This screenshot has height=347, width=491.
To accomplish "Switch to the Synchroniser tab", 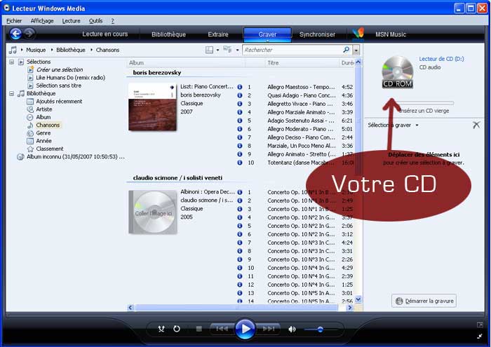I will (317, 34).
